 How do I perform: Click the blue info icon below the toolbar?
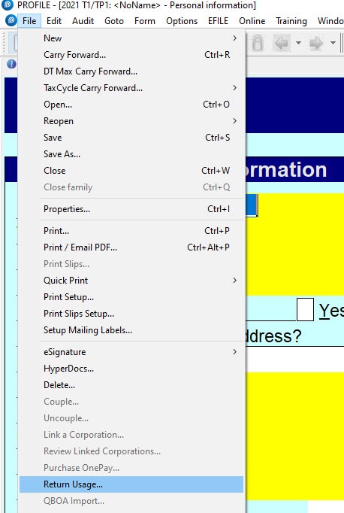11,64
